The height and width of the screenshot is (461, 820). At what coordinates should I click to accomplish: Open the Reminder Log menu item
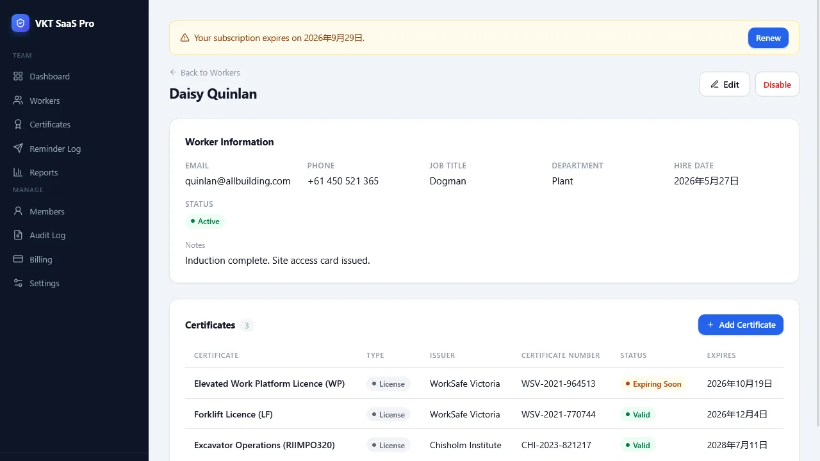(74, 149)
